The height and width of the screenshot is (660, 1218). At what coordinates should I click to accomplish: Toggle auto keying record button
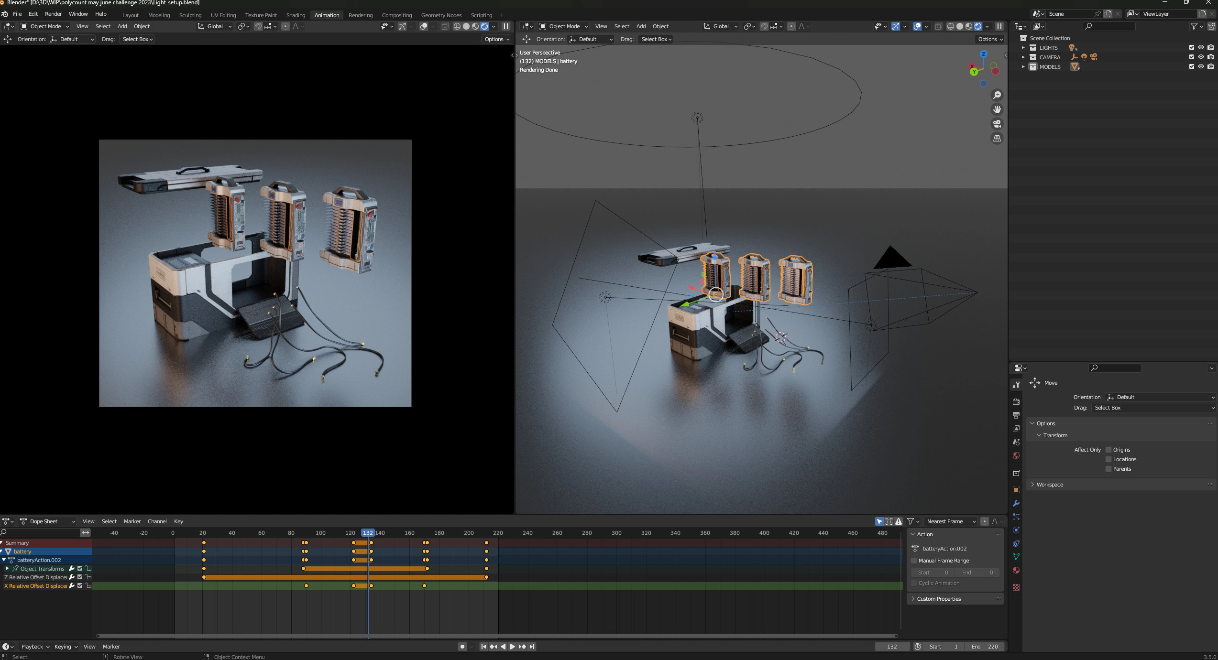point(462,647)
